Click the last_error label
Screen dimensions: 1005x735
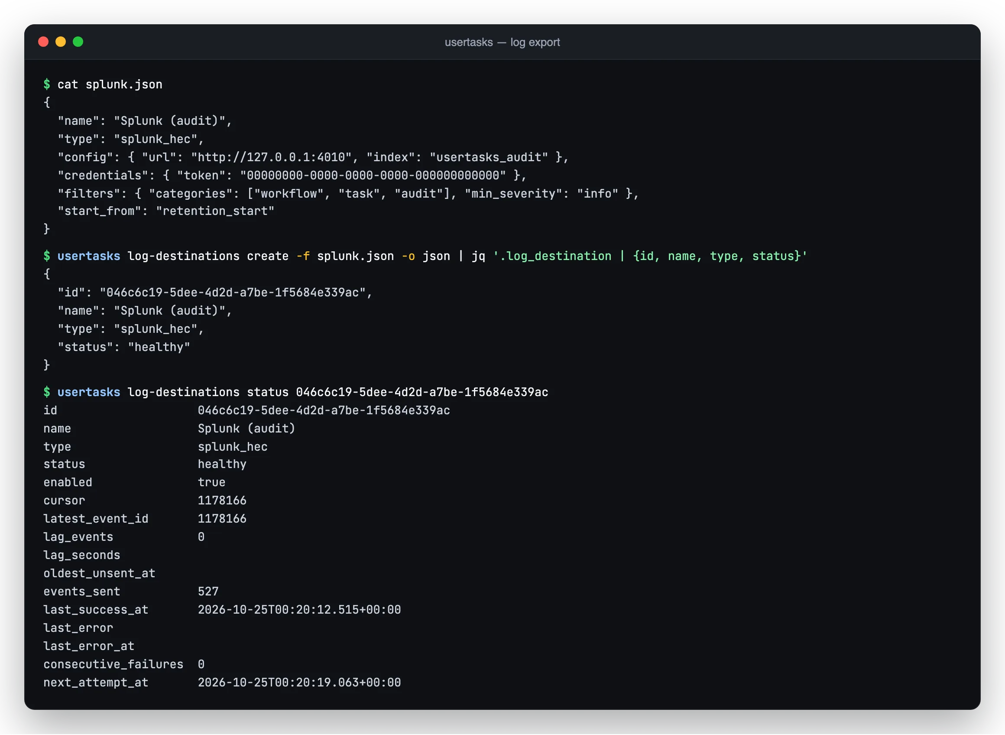[78, 629]
